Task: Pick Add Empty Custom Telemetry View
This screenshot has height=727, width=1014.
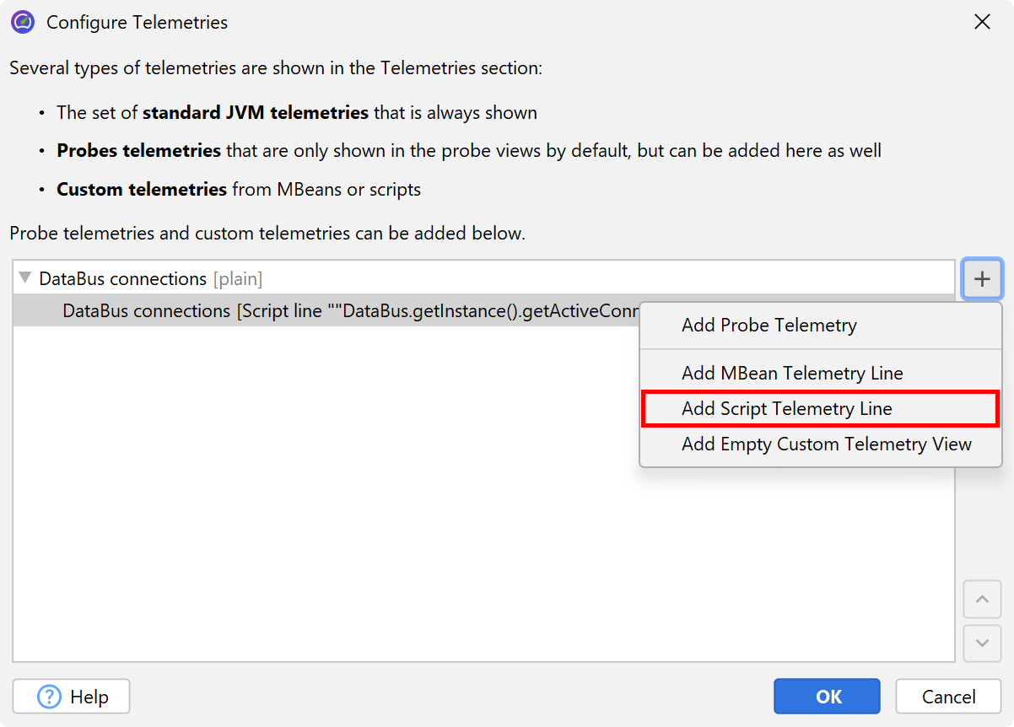Action: coord(826,444)
